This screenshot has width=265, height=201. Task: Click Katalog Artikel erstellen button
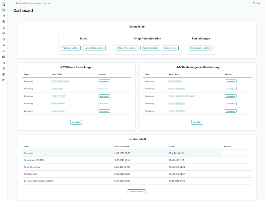click(127, 48)
